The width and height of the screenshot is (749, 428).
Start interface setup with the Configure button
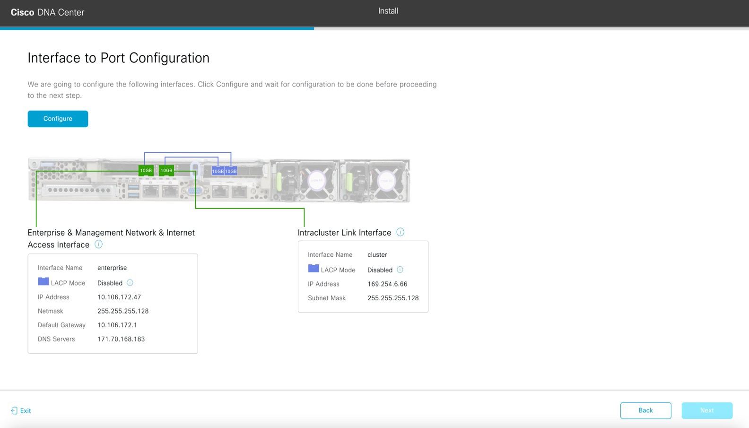[58, 119]
